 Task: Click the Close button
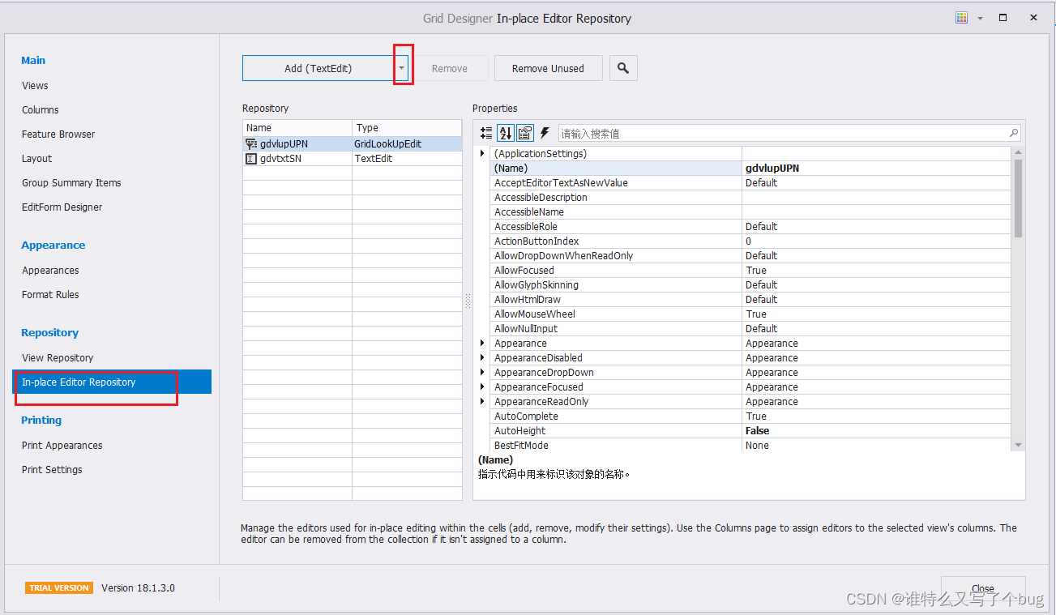point(983,589)
